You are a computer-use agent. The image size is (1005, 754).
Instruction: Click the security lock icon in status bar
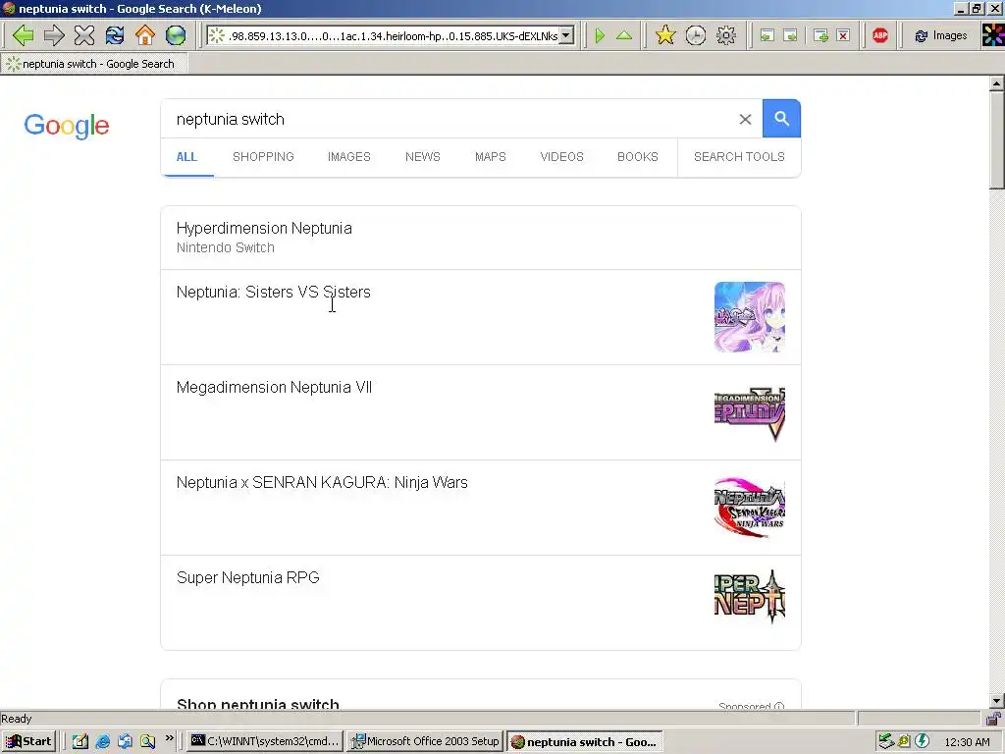point(994,718)
